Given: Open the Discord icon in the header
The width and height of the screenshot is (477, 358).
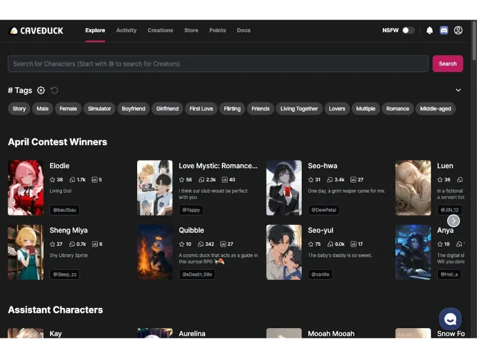Looking at the screenshot, I should pyautogui.click(x=444, y=30).
